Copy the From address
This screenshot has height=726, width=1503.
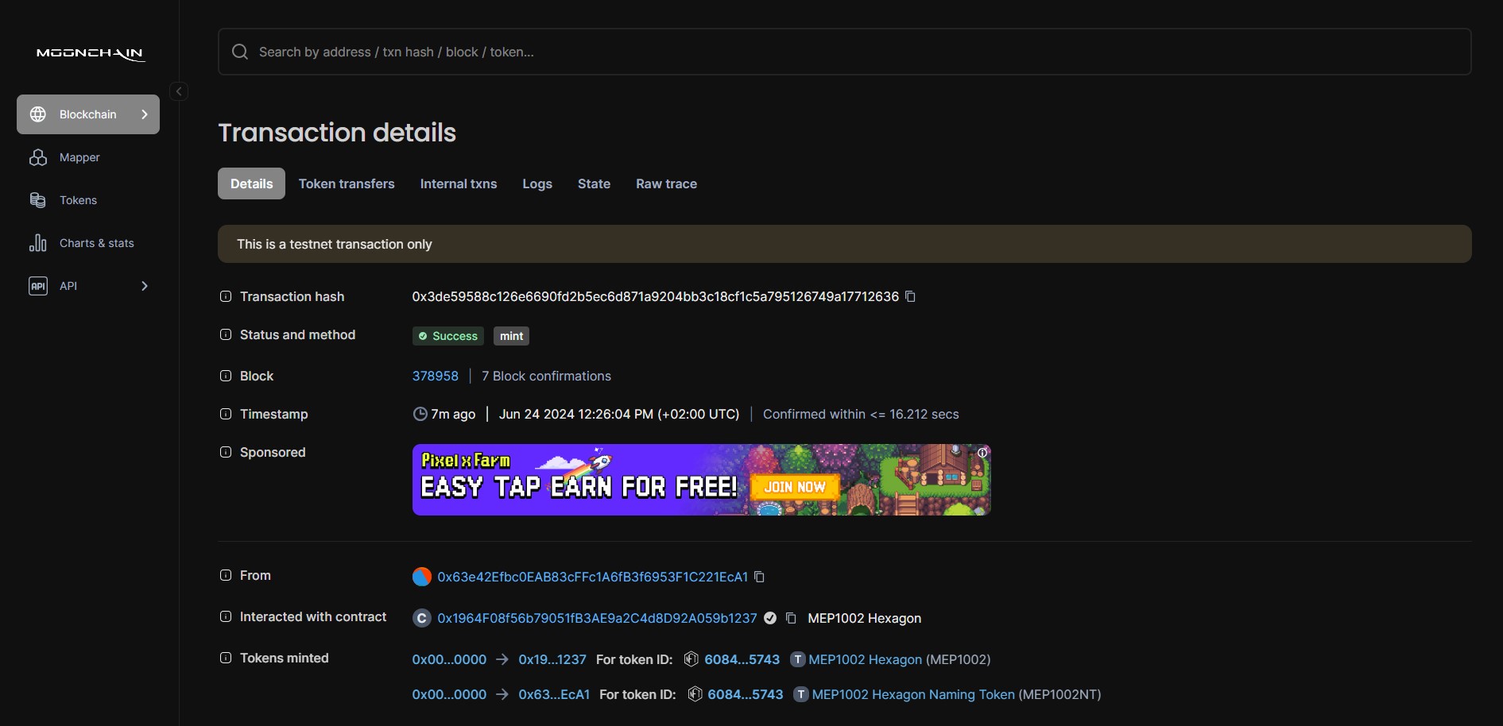[x=759, y=577]
